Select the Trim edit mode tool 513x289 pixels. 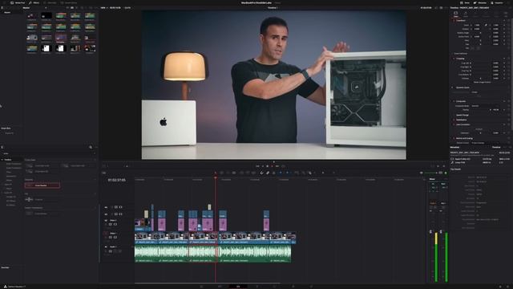click(221, 173)
